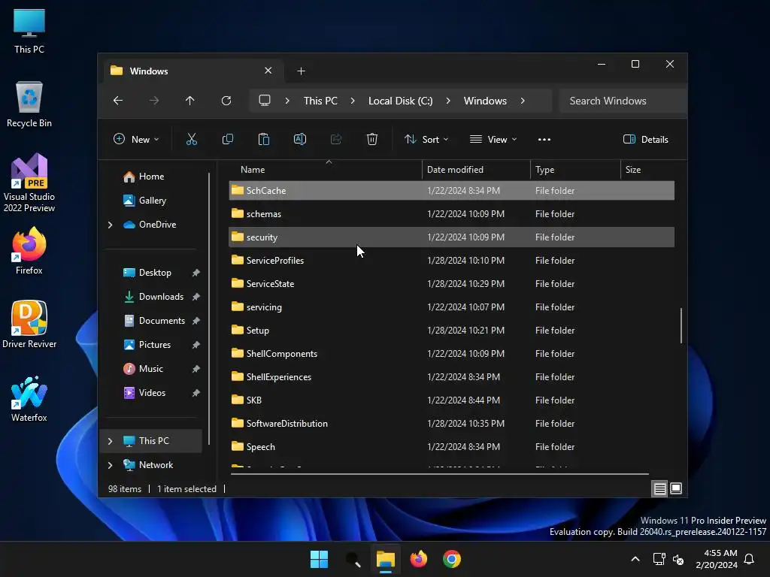Click the vertical scrollbar of file list
The height and width of the screenshot is (577, 770).
[x=681, y=325]
